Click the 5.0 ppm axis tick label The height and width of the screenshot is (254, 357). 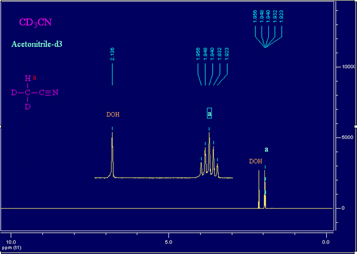[x=168, y=242]
